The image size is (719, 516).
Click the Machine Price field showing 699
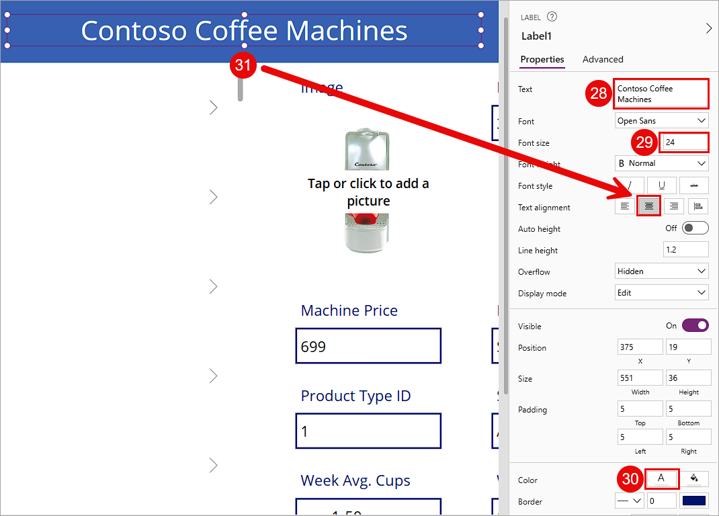(368, 346)
